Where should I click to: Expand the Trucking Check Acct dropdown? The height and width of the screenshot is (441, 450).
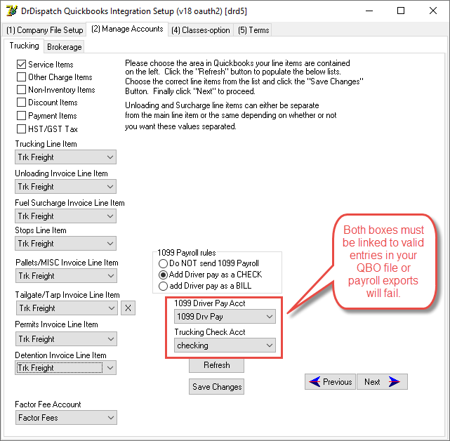(x=225, y=345)
